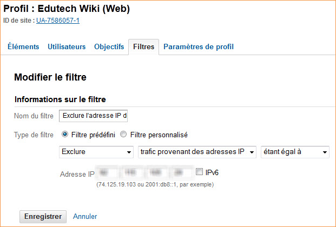
Task: Click the third IP address octet field
Action: pos(156,172)
